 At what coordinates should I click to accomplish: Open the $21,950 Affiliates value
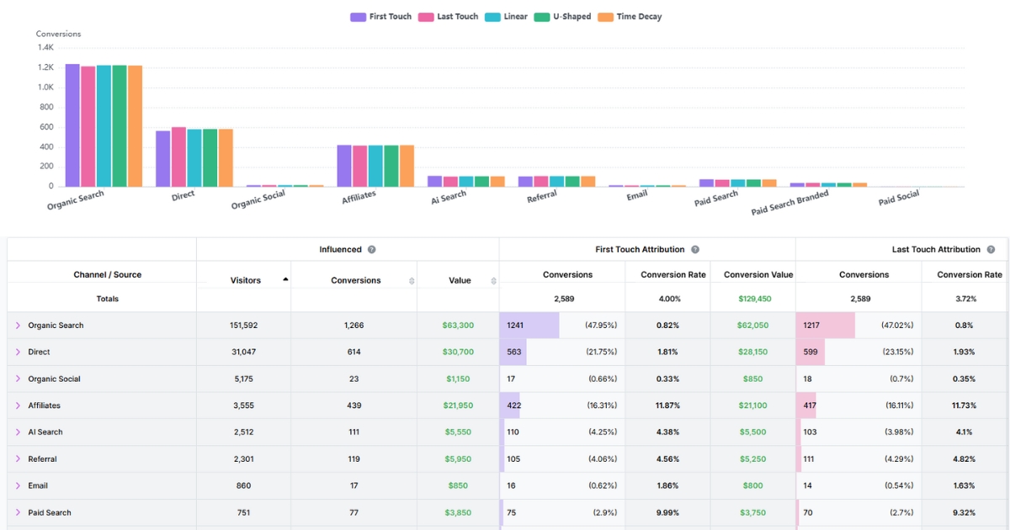(x=460, y=405)
